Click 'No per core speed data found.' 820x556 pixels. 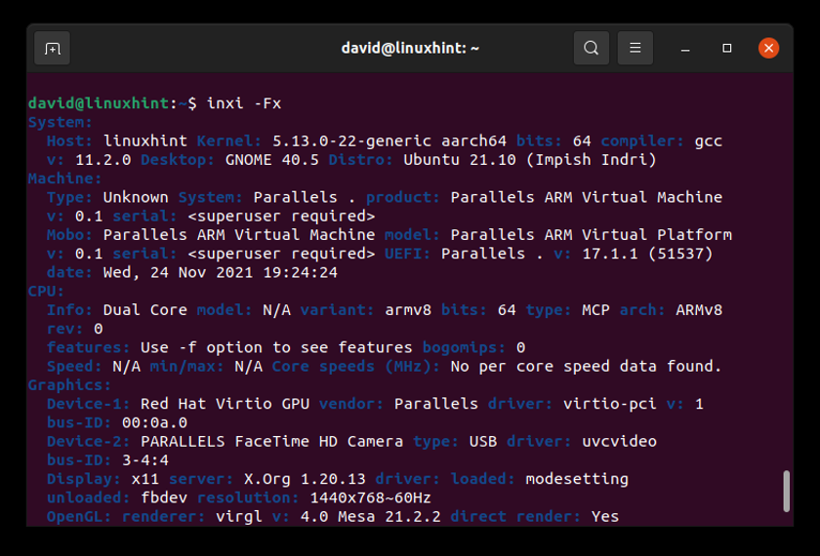tap(587, 366)
